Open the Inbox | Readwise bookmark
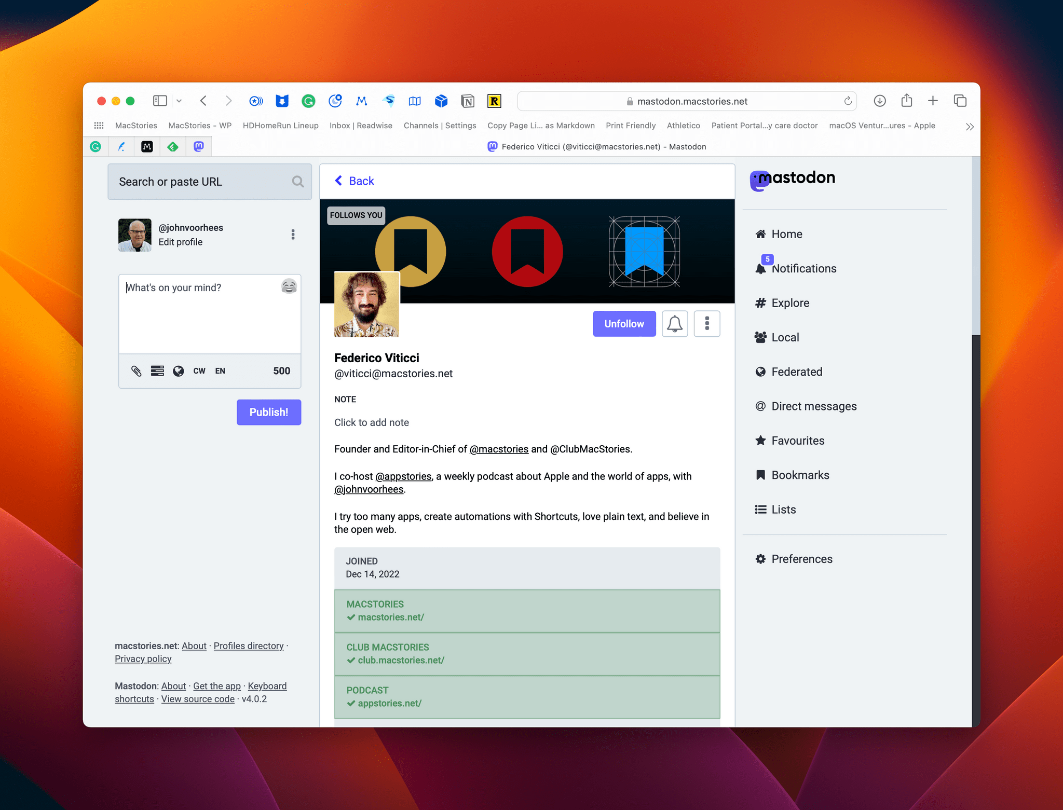Viewport: 1063px width, 810px height. pyautogui.click(x=361, y=126)
